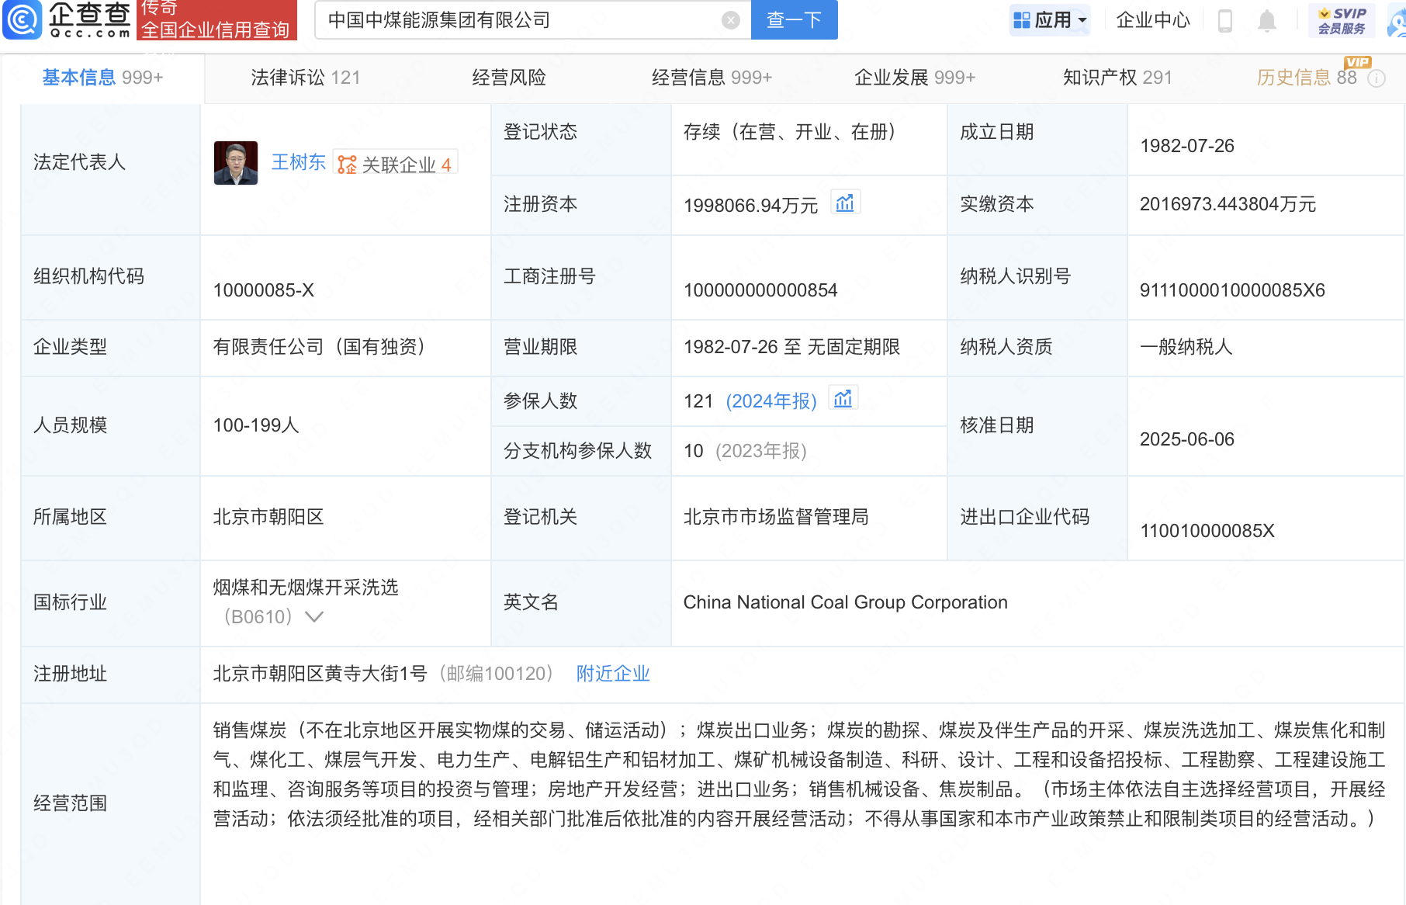The image size is (1406, 905).
Task: Click the Qcc.com logo icon
Action: [23, 19]
